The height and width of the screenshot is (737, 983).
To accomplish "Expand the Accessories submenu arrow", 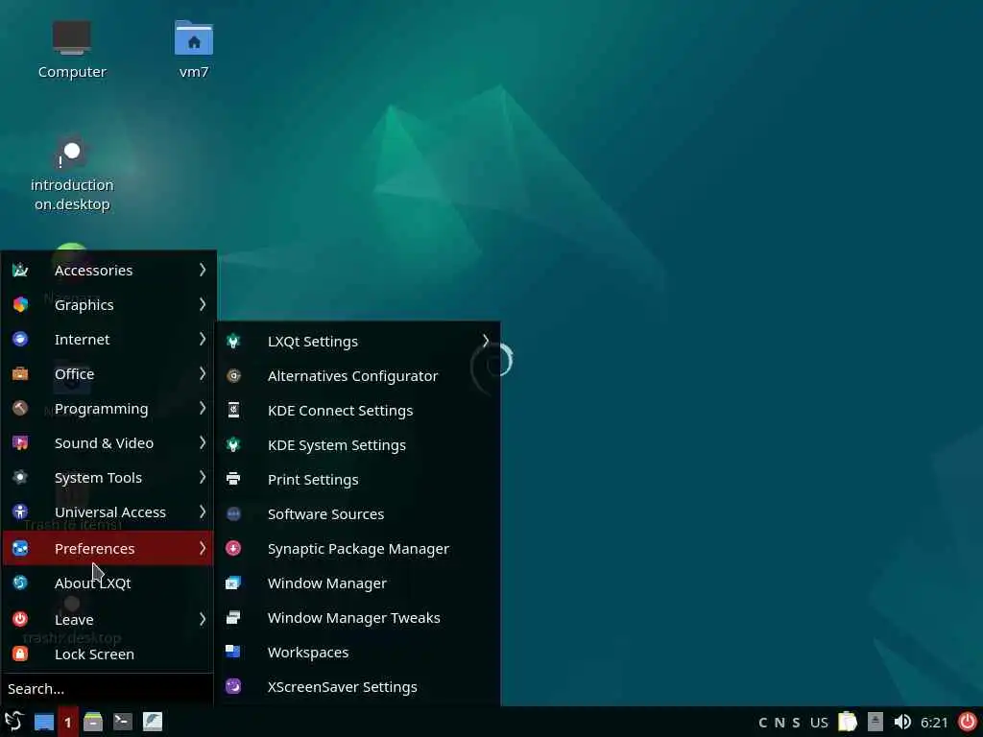I will click(x=202, y=270).
